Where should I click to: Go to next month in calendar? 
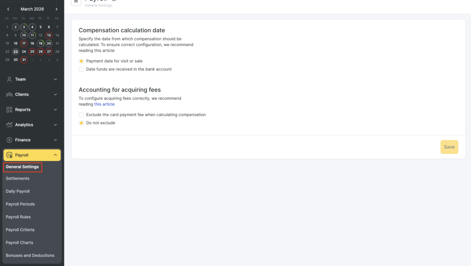click(57, 9)
